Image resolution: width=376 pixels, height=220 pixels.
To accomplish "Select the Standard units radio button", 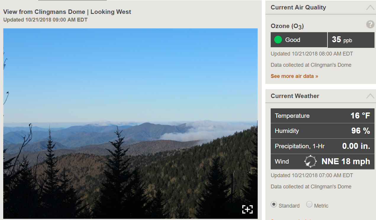I will pyautogui.click(x=274, y=204).
